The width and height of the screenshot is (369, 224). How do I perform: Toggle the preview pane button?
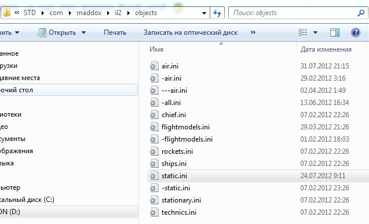point(335,32)
